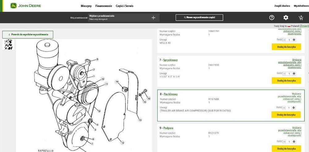Image resolution: width=309 pixels, height=152 pixels.
Task: Click callout number 5 in diagram
Action: click(x=95, y=129)
